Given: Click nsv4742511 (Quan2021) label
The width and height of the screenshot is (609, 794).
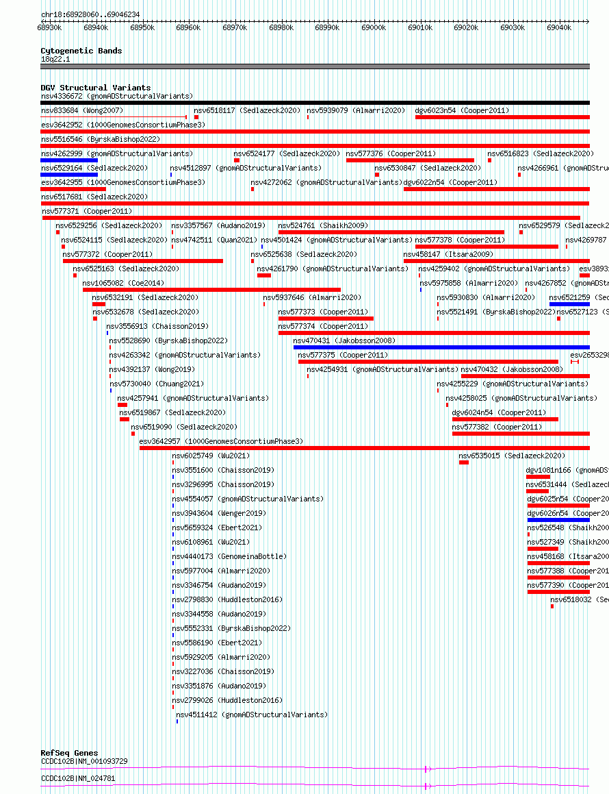Looking at the screenshot, I should (214, 240).
